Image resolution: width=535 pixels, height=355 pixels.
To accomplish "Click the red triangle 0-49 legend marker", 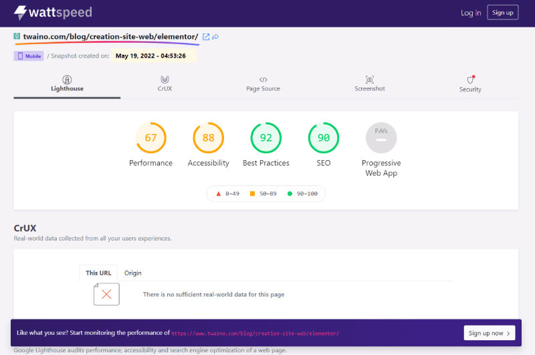I will point(219,194).
